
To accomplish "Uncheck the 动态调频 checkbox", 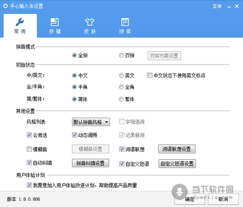I will click(x=75, y=135).
